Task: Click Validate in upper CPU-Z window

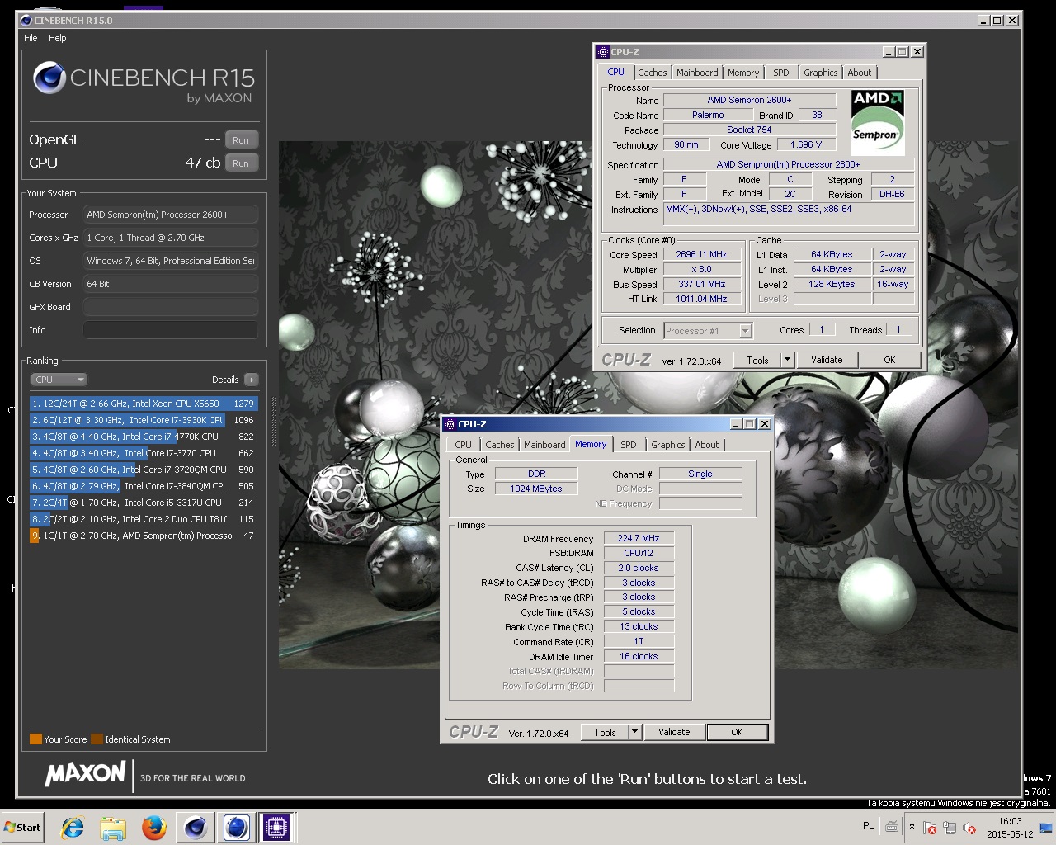Action: tap(827, 360)
